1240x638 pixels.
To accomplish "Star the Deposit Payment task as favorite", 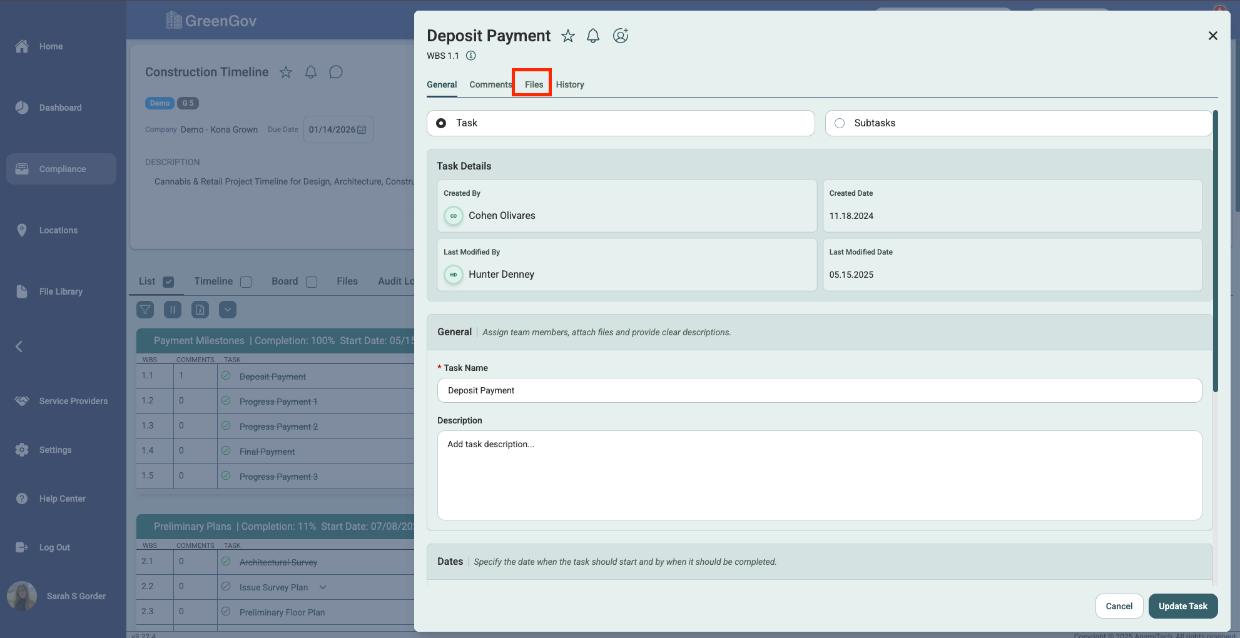I will coord(567,36).
